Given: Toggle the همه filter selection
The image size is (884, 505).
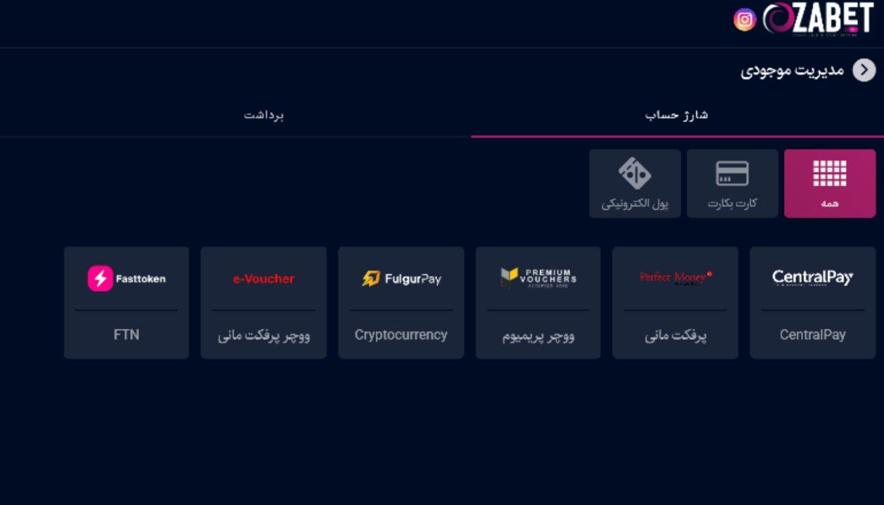Looking at the screenshot, I should (x=829, y=183).
